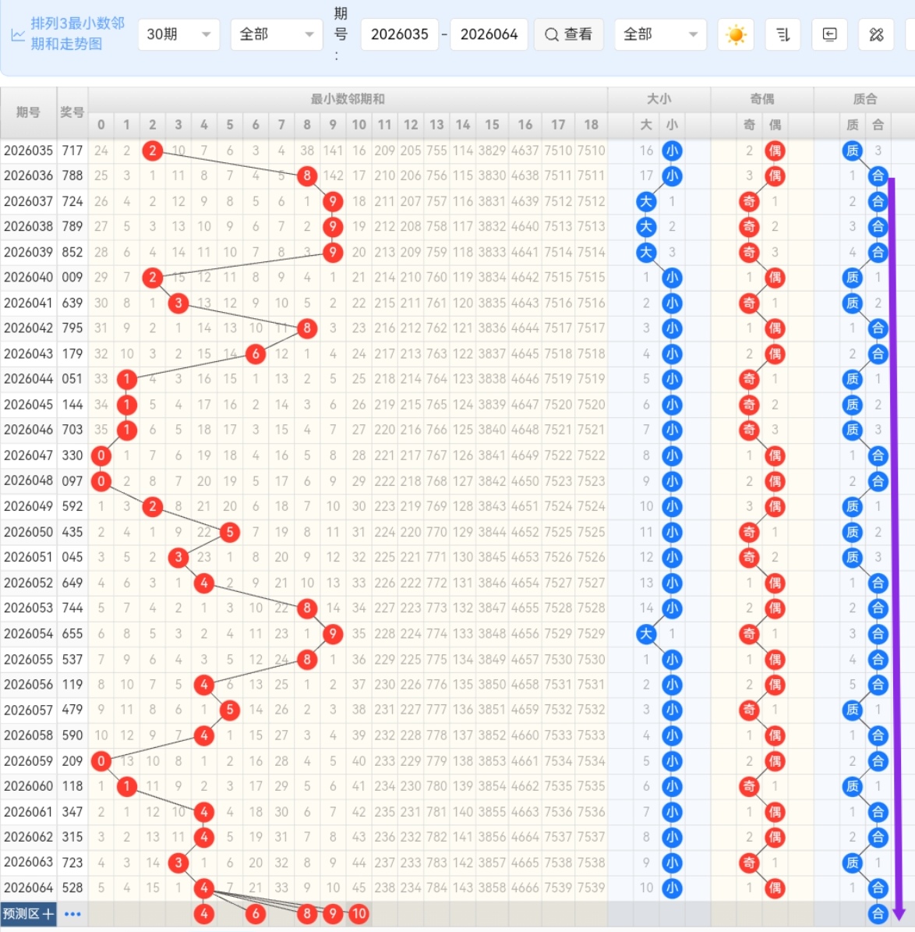Toggle predicted red ball 6 in prediction row

tap(256, 914)
